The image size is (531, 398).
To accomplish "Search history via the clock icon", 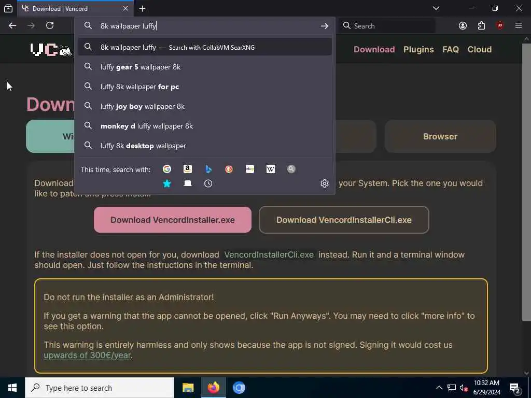I will pos(208,183).
